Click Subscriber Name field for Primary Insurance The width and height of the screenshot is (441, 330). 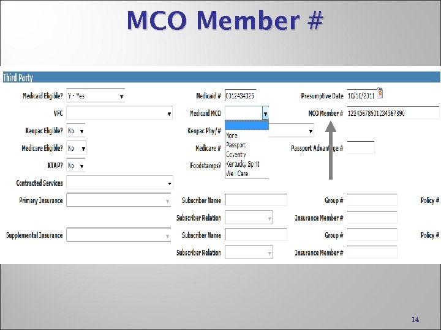tap(256, 200)
